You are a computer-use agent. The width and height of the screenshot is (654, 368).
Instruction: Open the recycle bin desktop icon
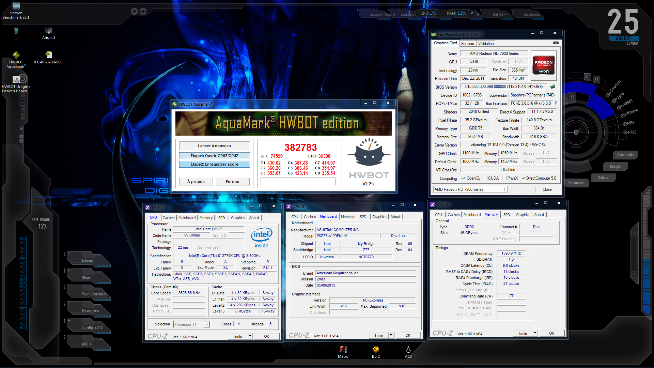pyautogui.click(x=16, y=31)
